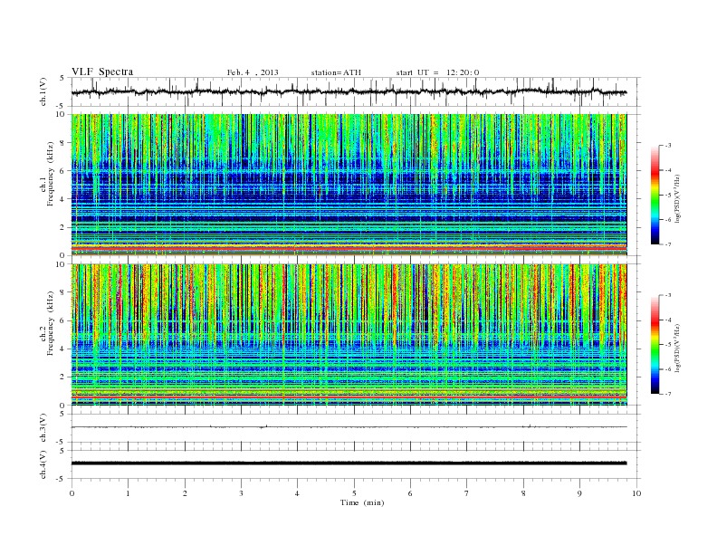
Task: Click the ch.2 PSD color scale bar
Action: coord(655,345)
